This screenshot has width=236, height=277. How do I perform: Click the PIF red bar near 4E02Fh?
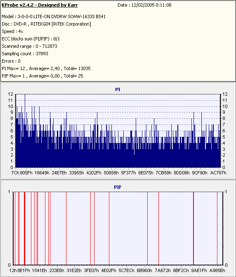[109, 228]
